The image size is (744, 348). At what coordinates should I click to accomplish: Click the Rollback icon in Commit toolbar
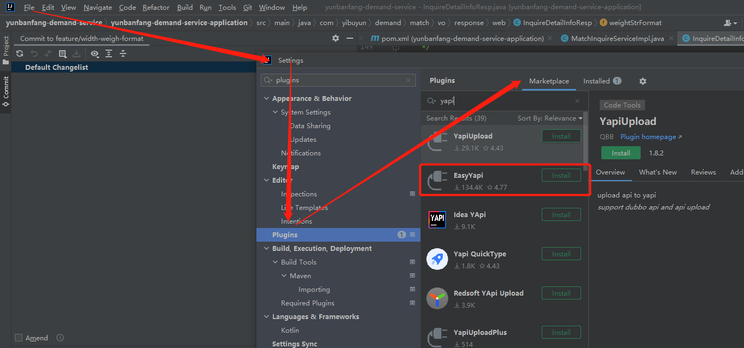click(34, 53)
